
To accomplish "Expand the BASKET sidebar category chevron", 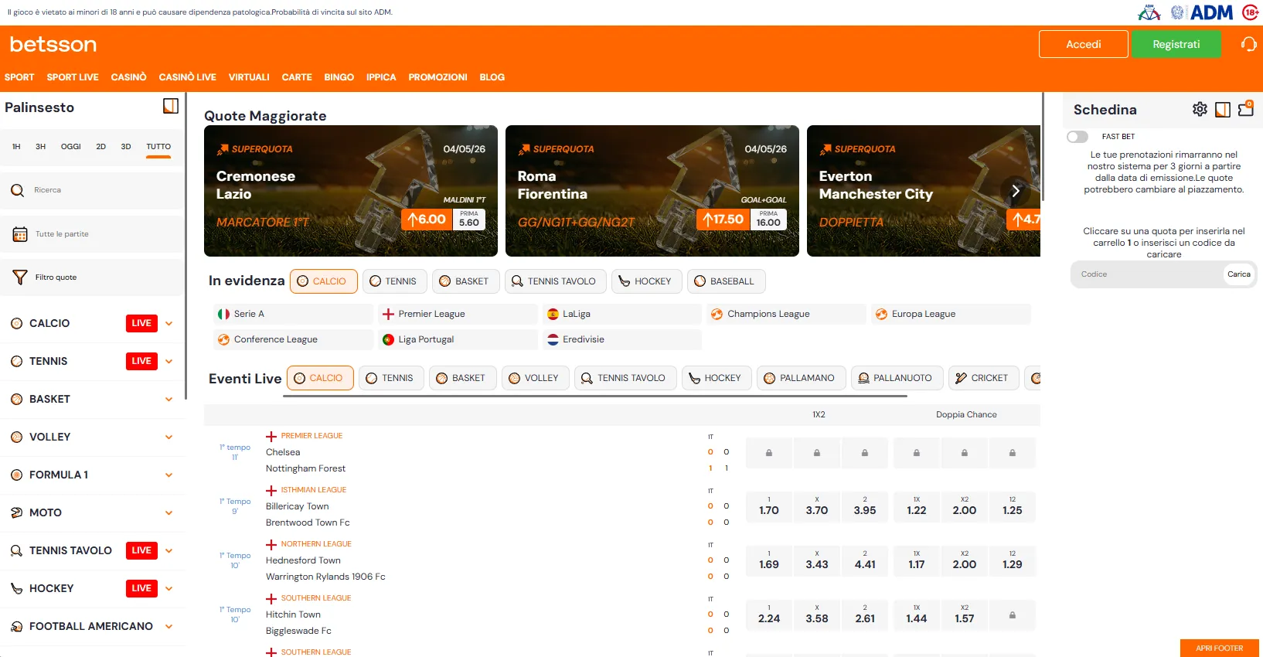I will (x=169, y=399).
